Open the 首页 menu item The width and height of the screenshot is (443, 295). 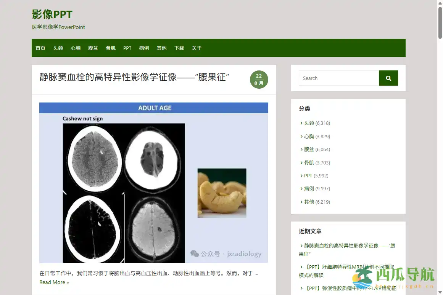coord(40,48)
